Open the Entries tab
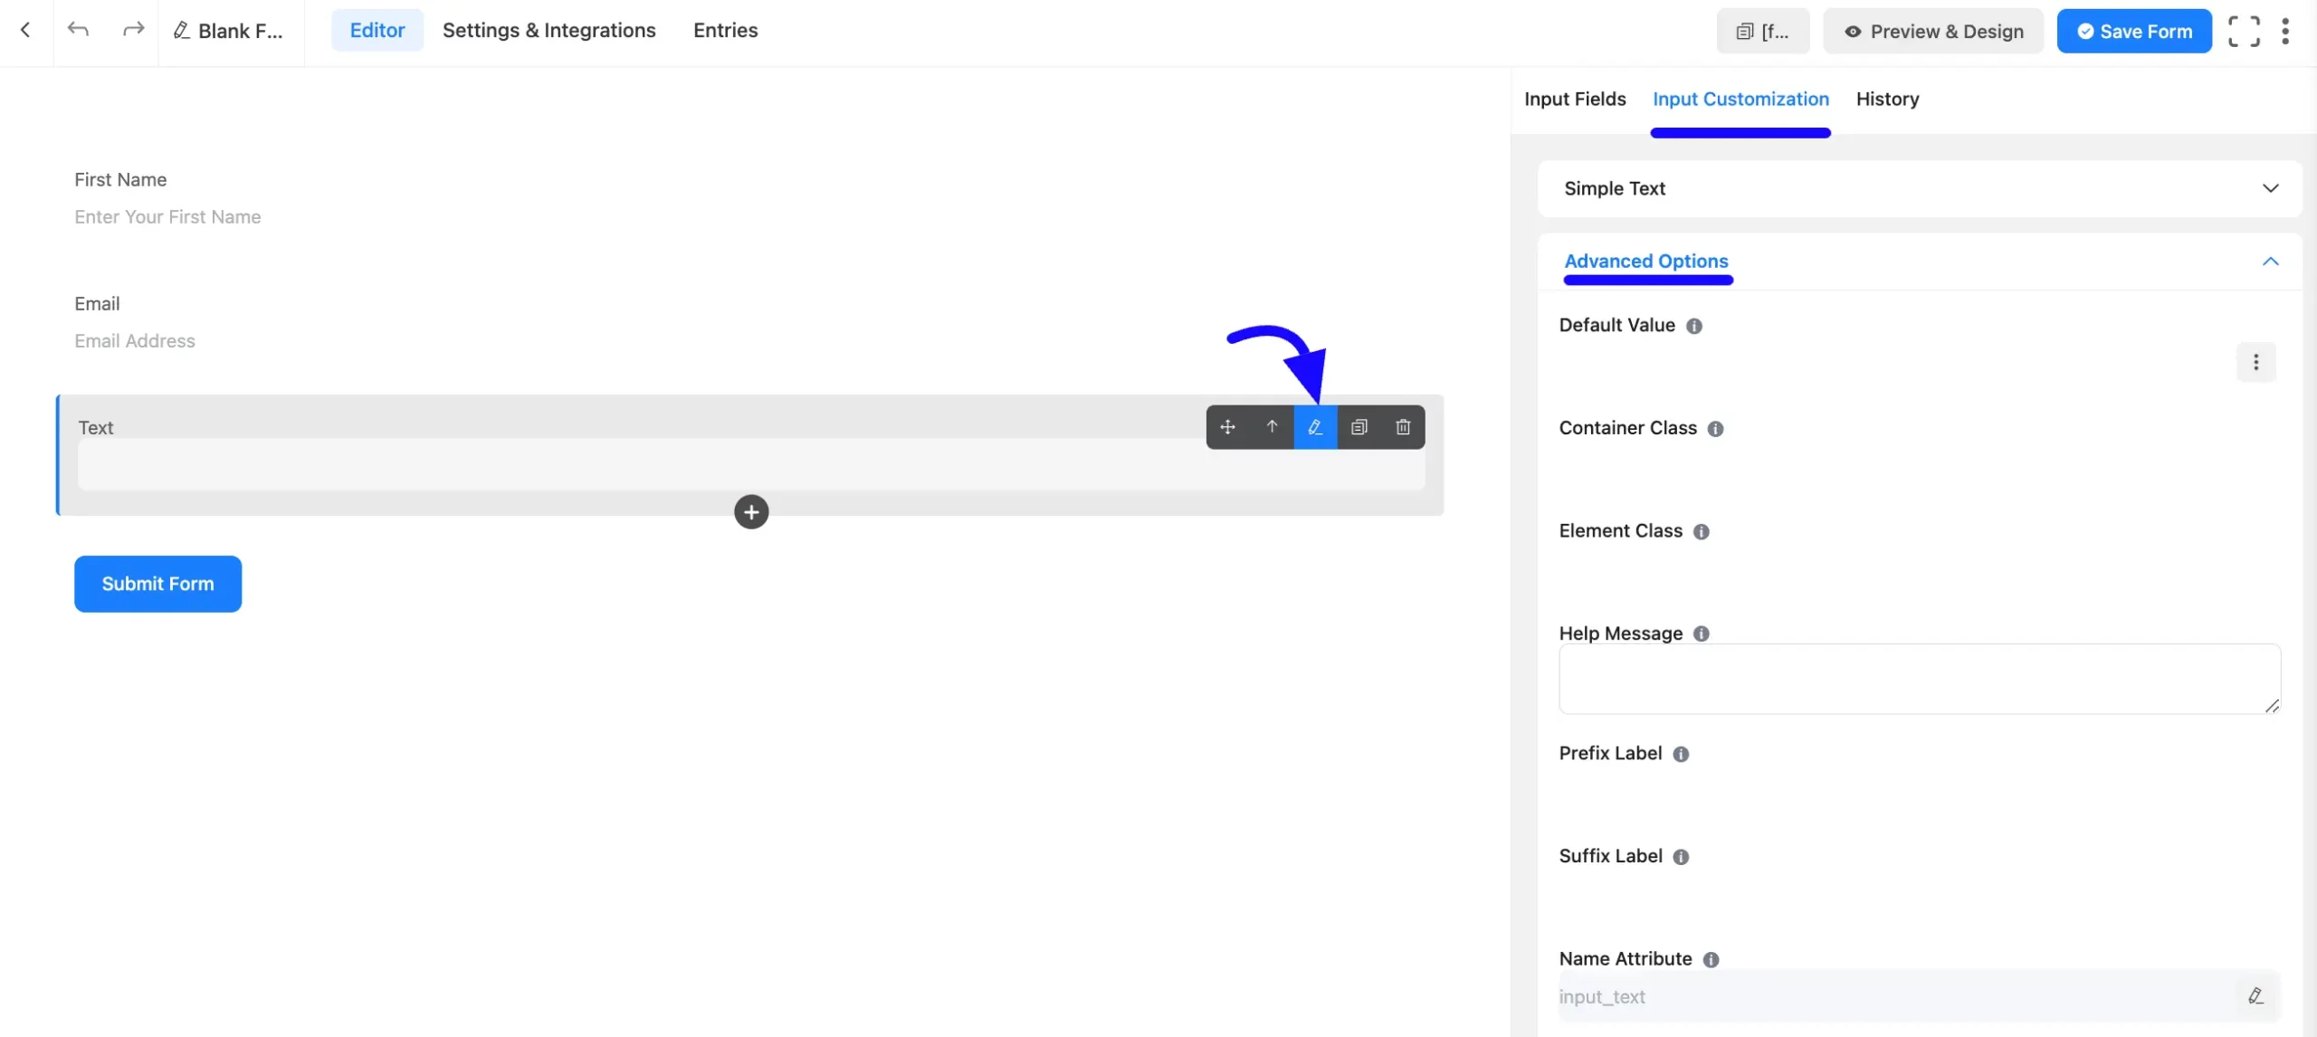2317x1037 pixels. 725,30
